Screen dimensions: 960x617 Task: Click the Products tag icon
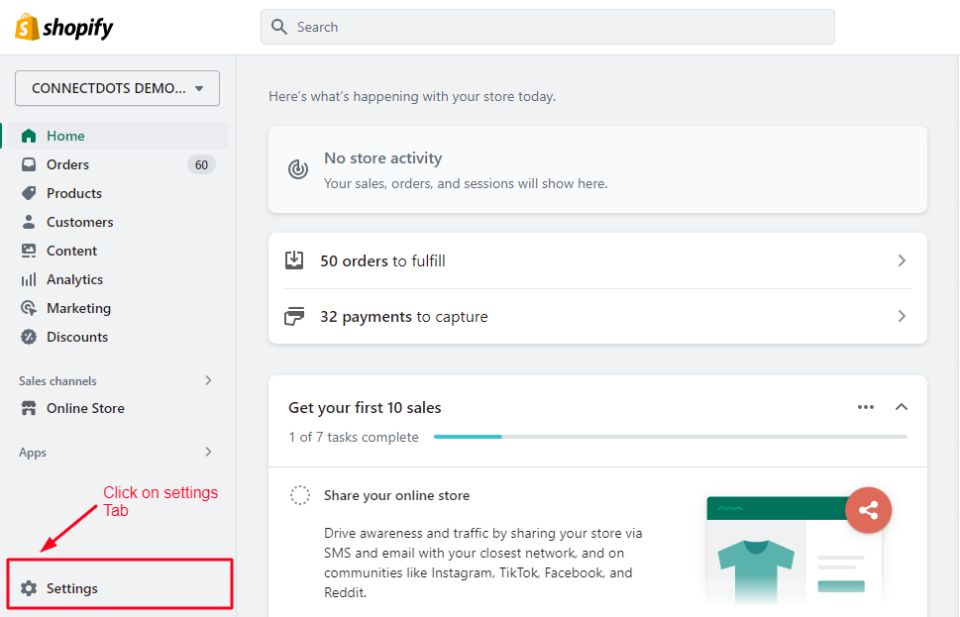29,193
